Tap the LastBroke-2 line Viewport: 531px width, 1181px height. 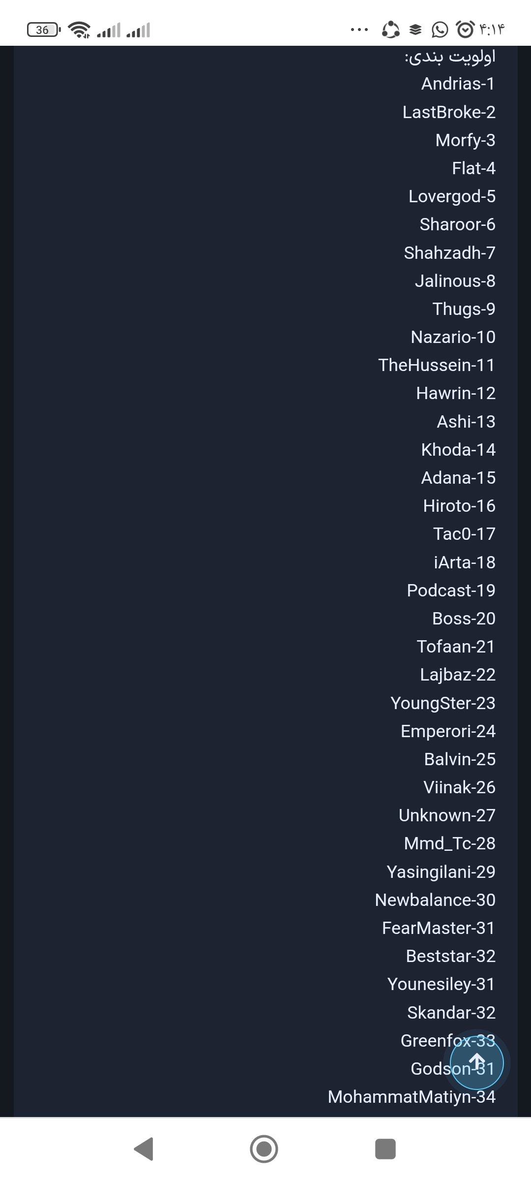tap(449, 112)
